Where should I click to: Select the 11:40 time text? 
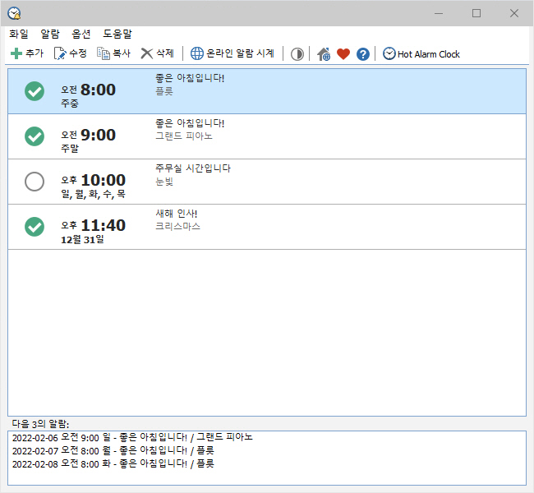tap(104, 225)
